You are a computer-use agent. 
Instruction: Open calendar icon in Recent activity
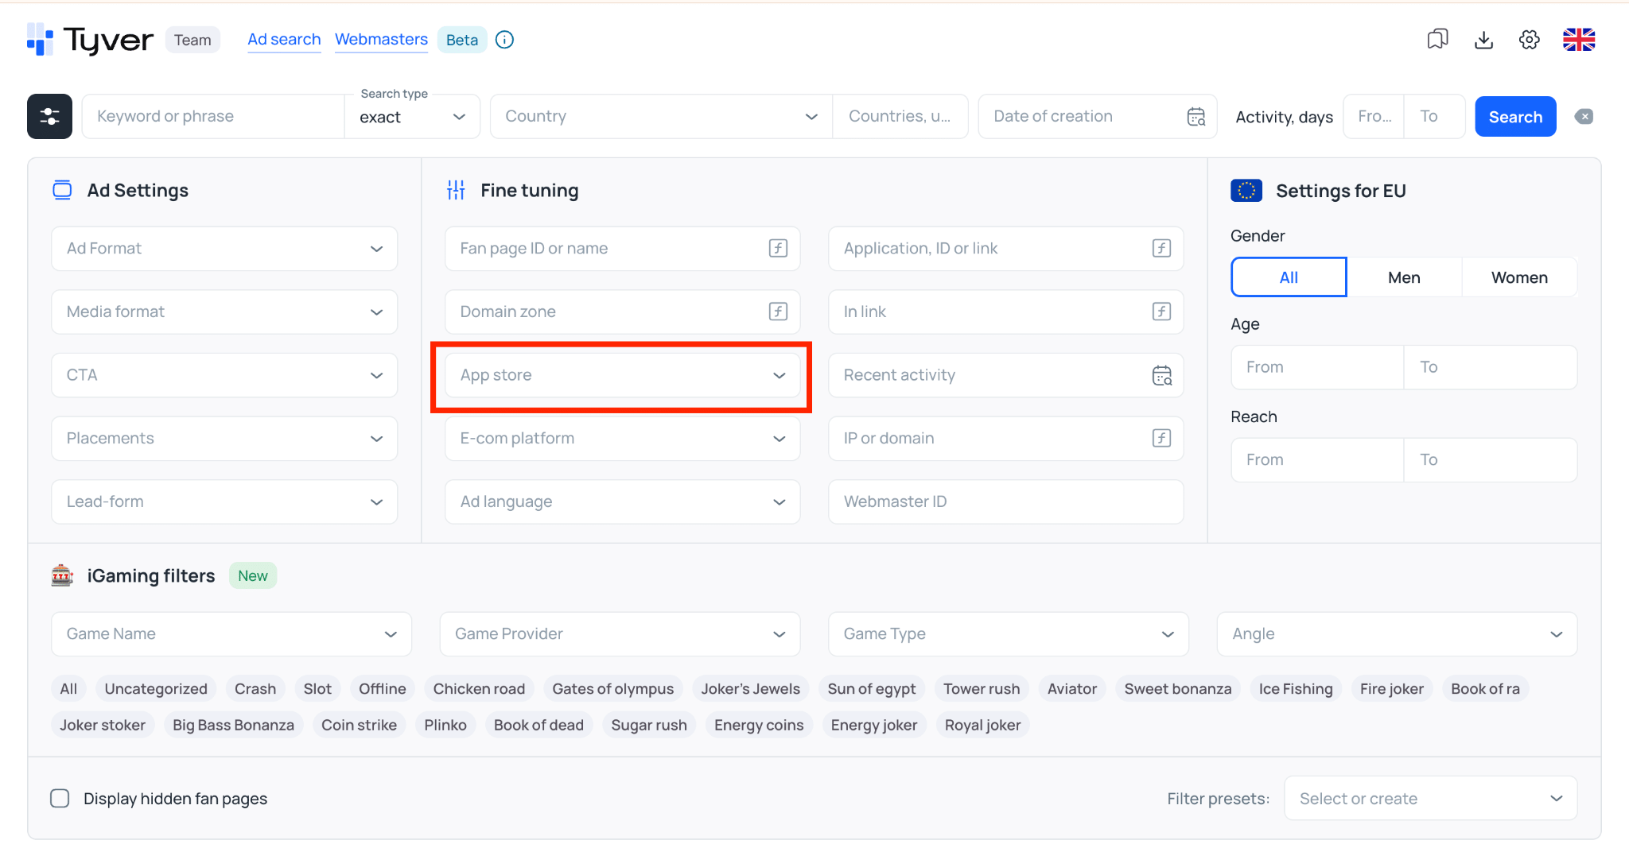click(x=1162, y=375)
